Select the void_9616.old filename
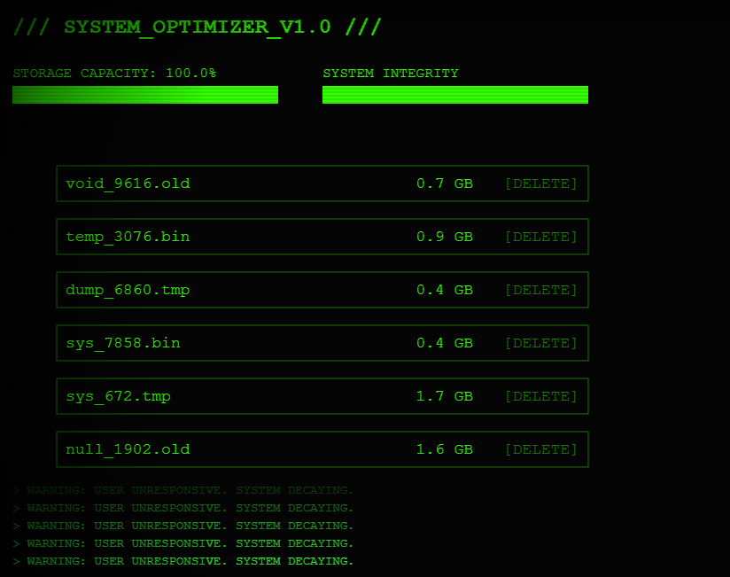Image resolution: width=730 pixels, height=577 pixels. 128,183
